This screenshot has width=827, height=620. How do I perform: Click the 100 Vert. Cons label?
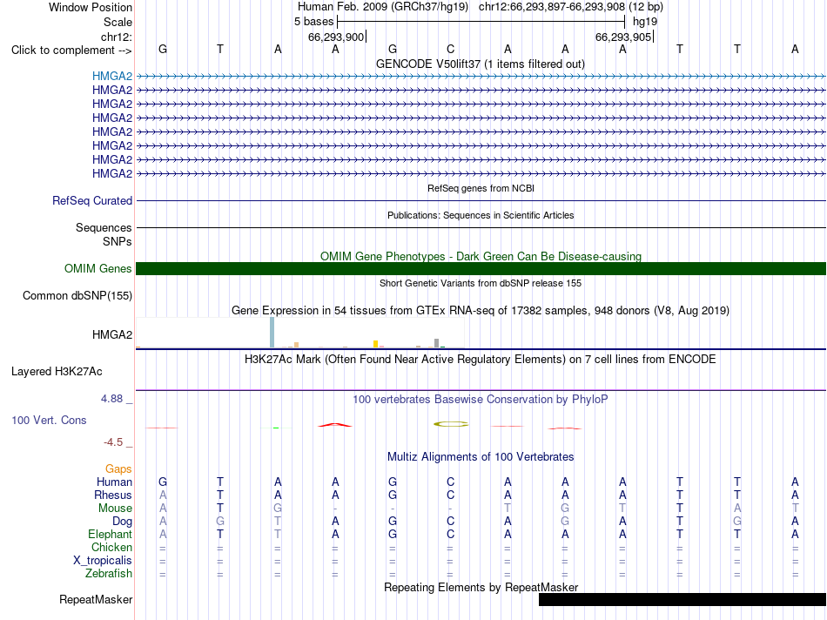coord(49,420)
